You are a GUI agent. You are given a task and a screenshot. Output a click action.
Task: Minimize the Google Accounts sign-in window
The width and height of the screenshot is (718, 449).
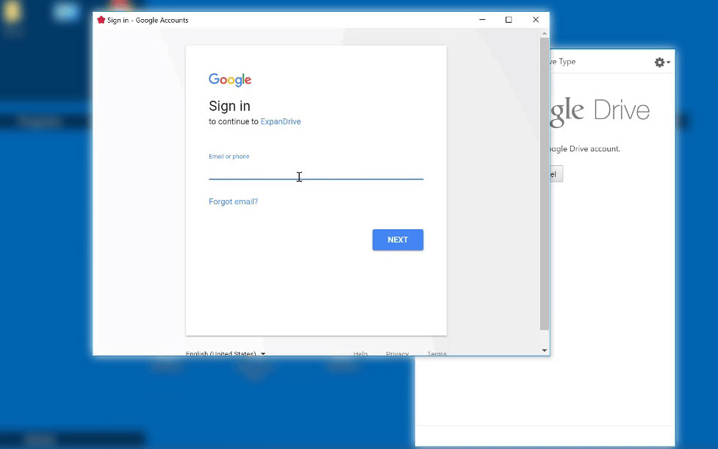481,20
